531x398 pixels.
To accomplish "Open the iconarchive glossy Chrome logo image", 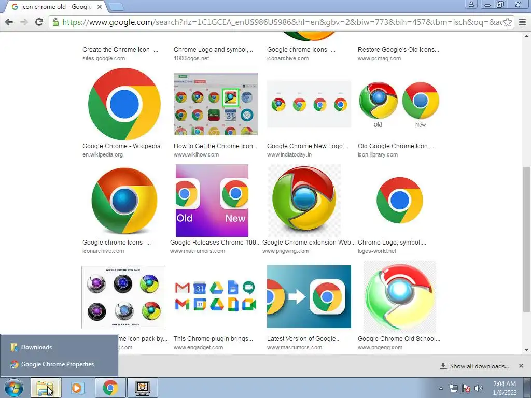I will point(124,201).
